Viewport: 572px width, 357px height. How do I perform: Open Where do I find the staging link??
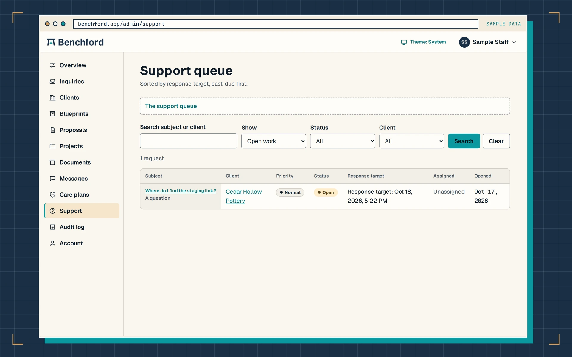(x=181, y=191)
